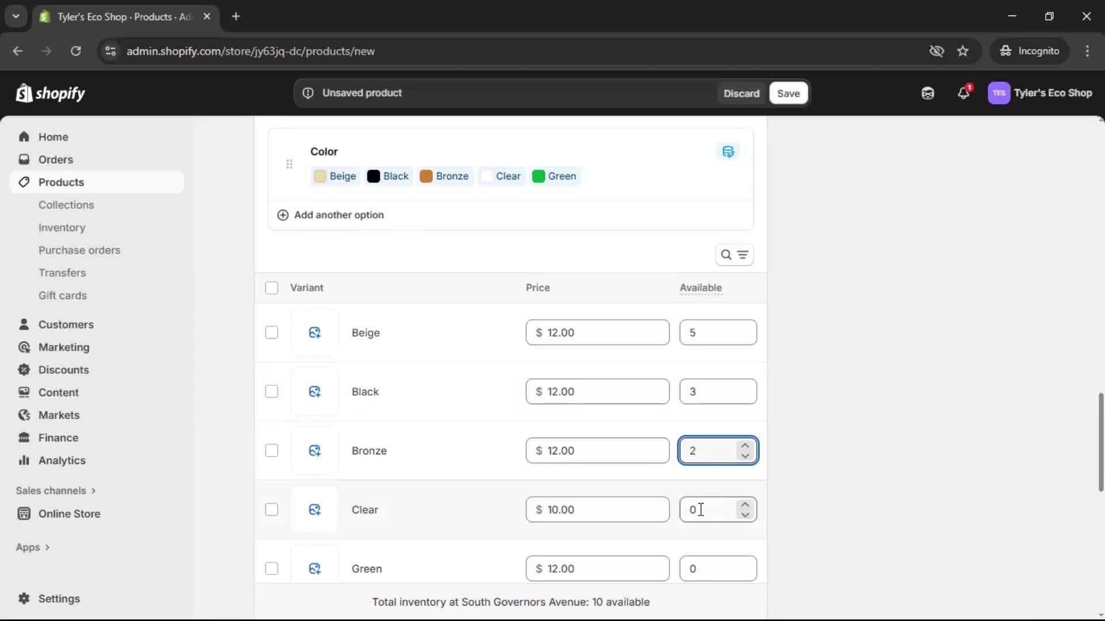
Task: Open the browser tab search dropdown
Action: click(16, 16)
